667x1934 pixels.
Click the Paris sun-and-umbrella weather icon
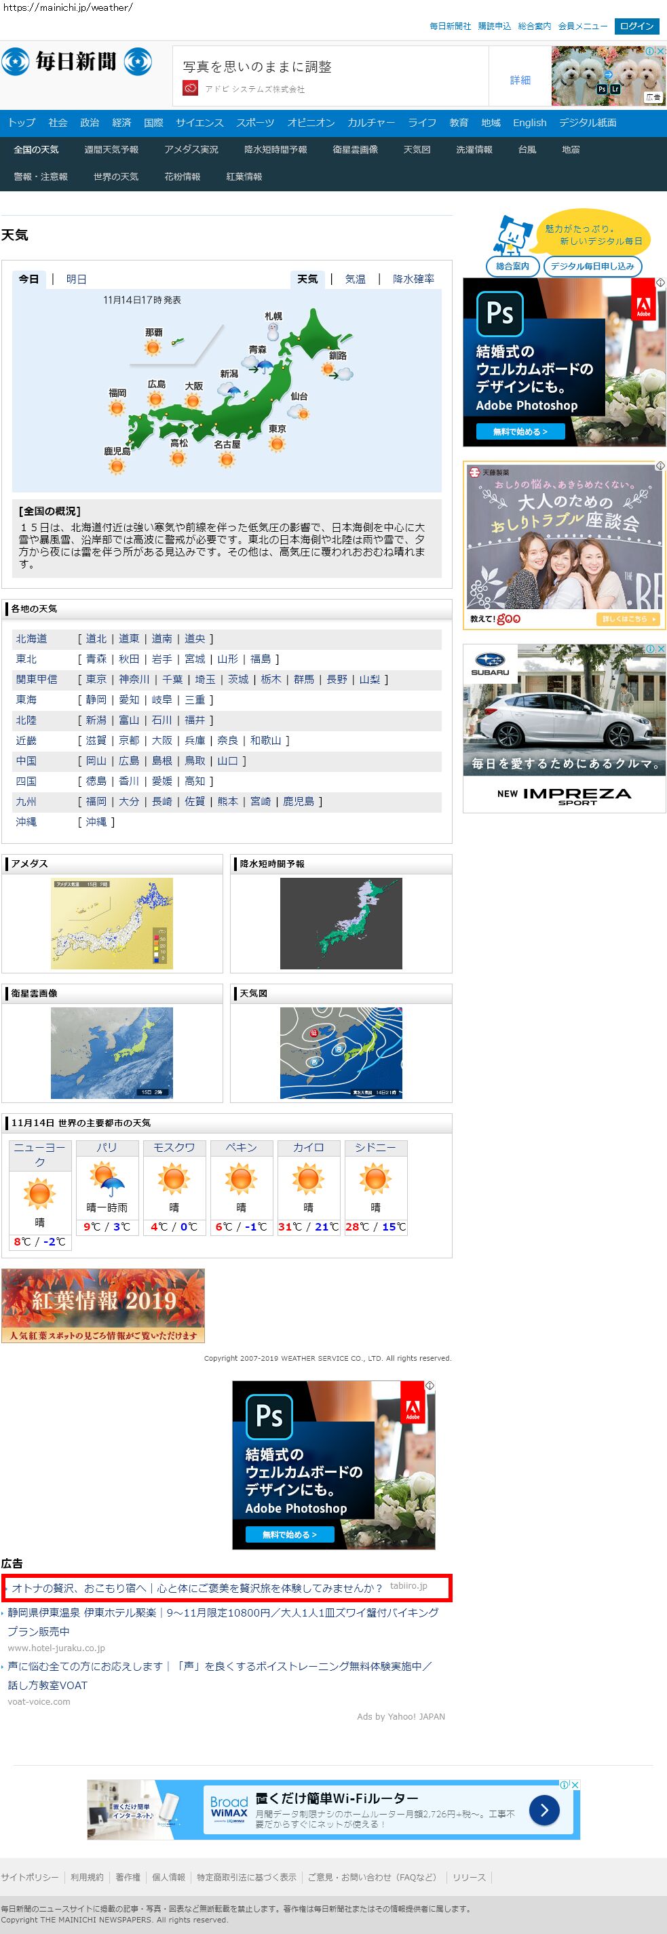coord(106,1179)
